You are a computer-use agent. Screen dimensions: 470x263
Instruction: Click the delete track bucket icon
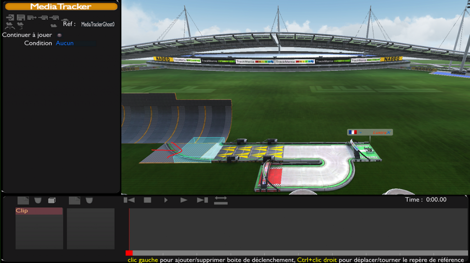tap(89, 200)
